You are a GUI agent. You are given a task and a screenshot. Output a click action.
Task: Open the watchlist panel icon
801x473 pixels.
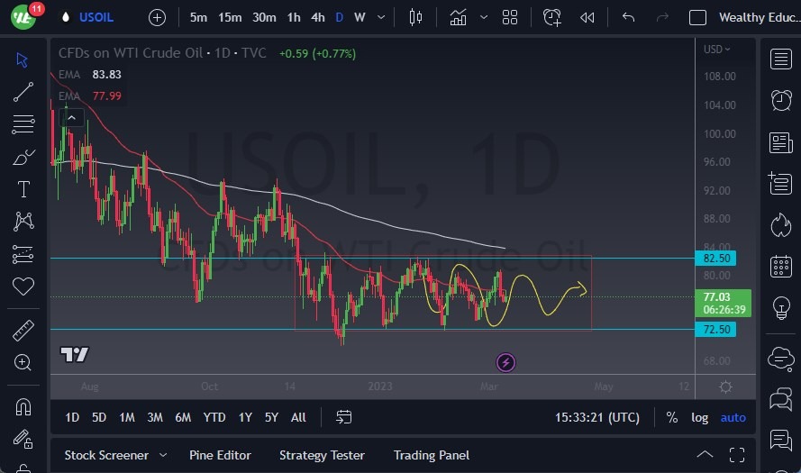point(781,59)
